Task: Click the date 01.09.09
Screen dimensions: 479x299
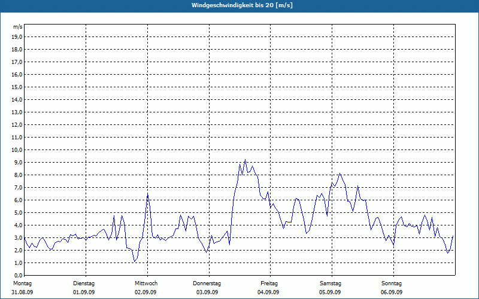Action: [x=84, y=292]
